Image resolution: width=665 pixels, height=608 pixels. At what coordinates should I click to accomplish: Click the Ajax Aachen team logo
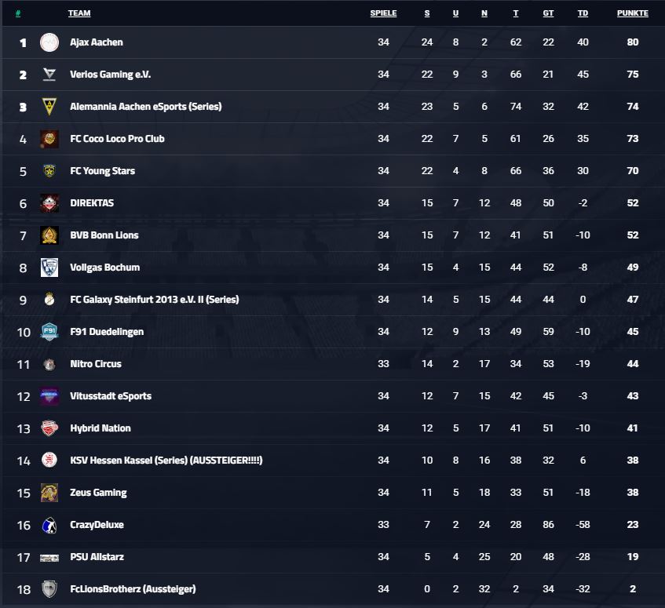[49, 42]
